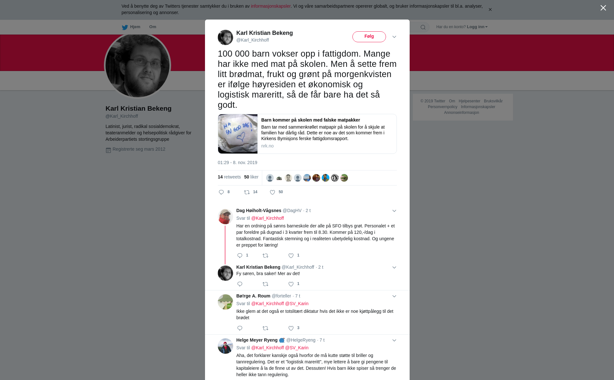Click the Twitter search magnifier icon
Screen dimensions: 614x380
423,27
